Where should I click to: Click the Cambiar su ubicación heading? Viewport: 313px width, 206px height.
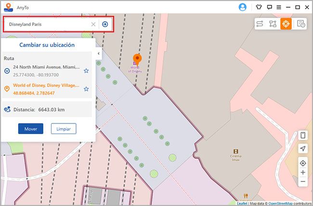[x=47, y=45]
